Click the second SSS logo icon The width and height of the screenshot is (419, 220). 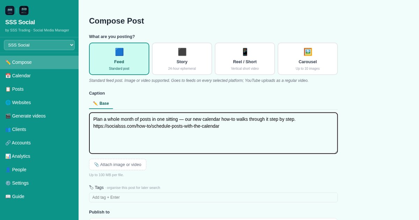tap(24, 10)
